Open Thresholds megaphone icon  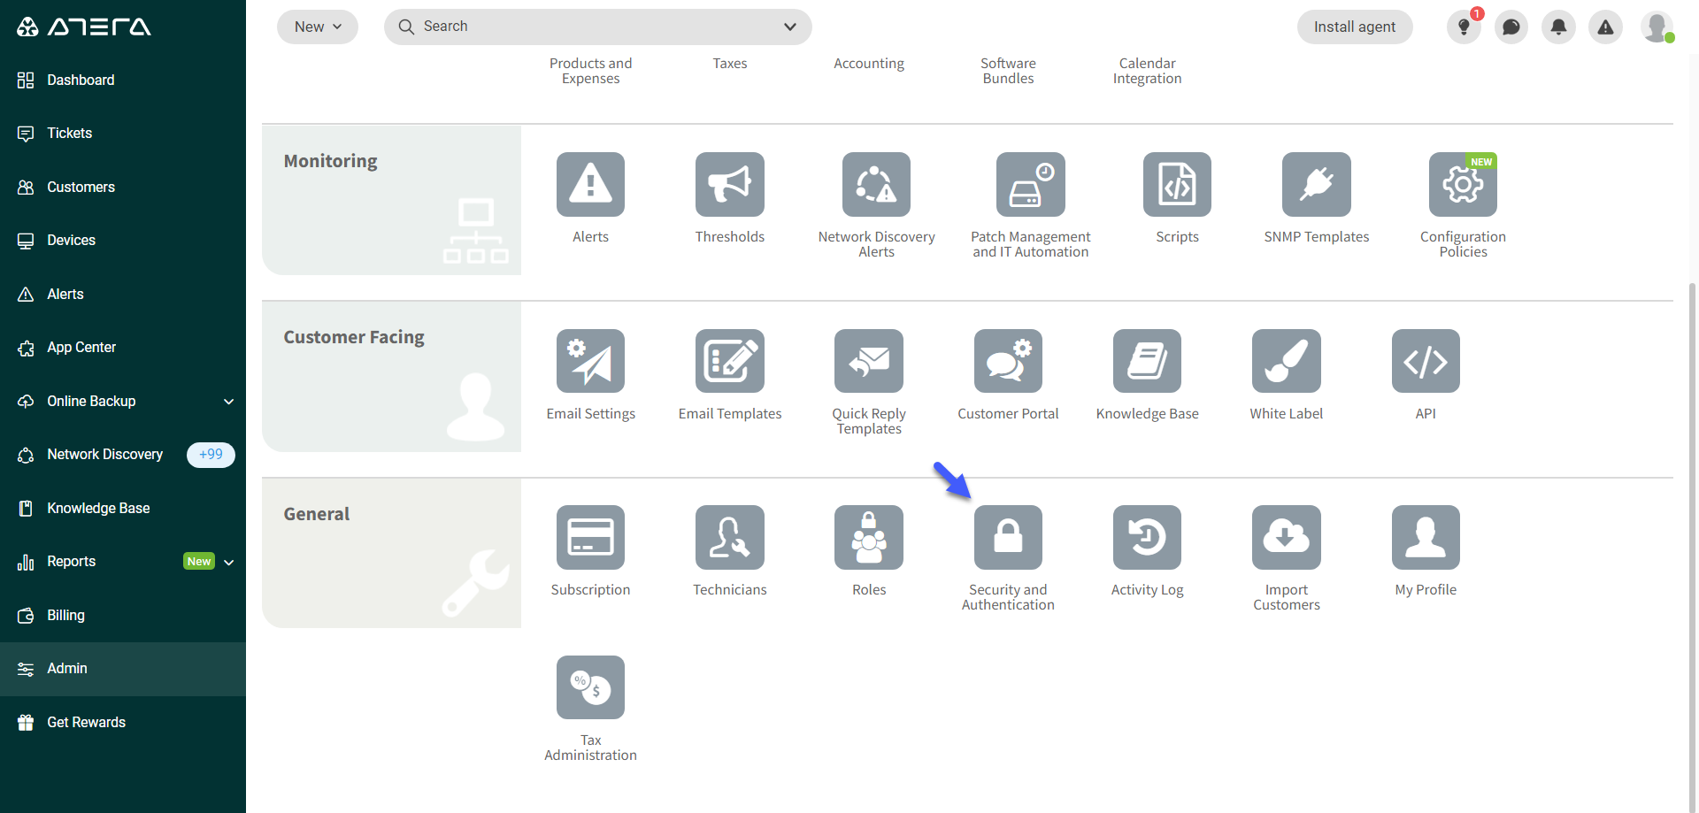729,184
